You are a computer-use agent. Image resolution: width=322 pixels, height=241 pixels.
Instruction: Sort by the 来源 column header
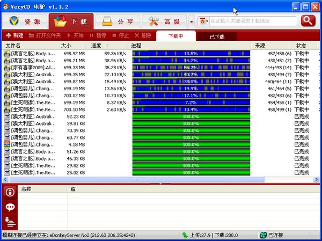pyautogui.click(x=272, y=46)
